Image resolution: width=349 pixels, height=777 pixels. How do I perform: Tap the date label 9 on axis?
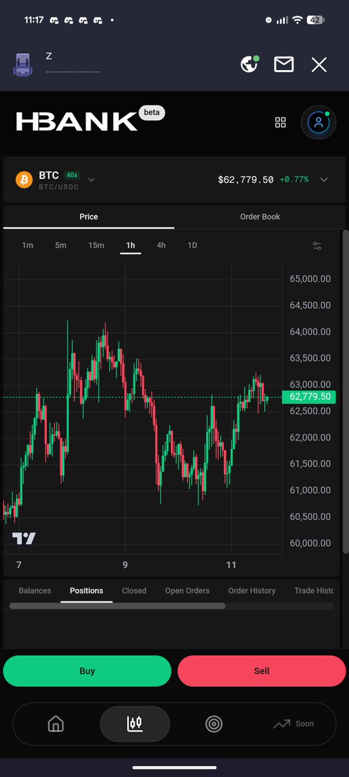pos(125,565)
